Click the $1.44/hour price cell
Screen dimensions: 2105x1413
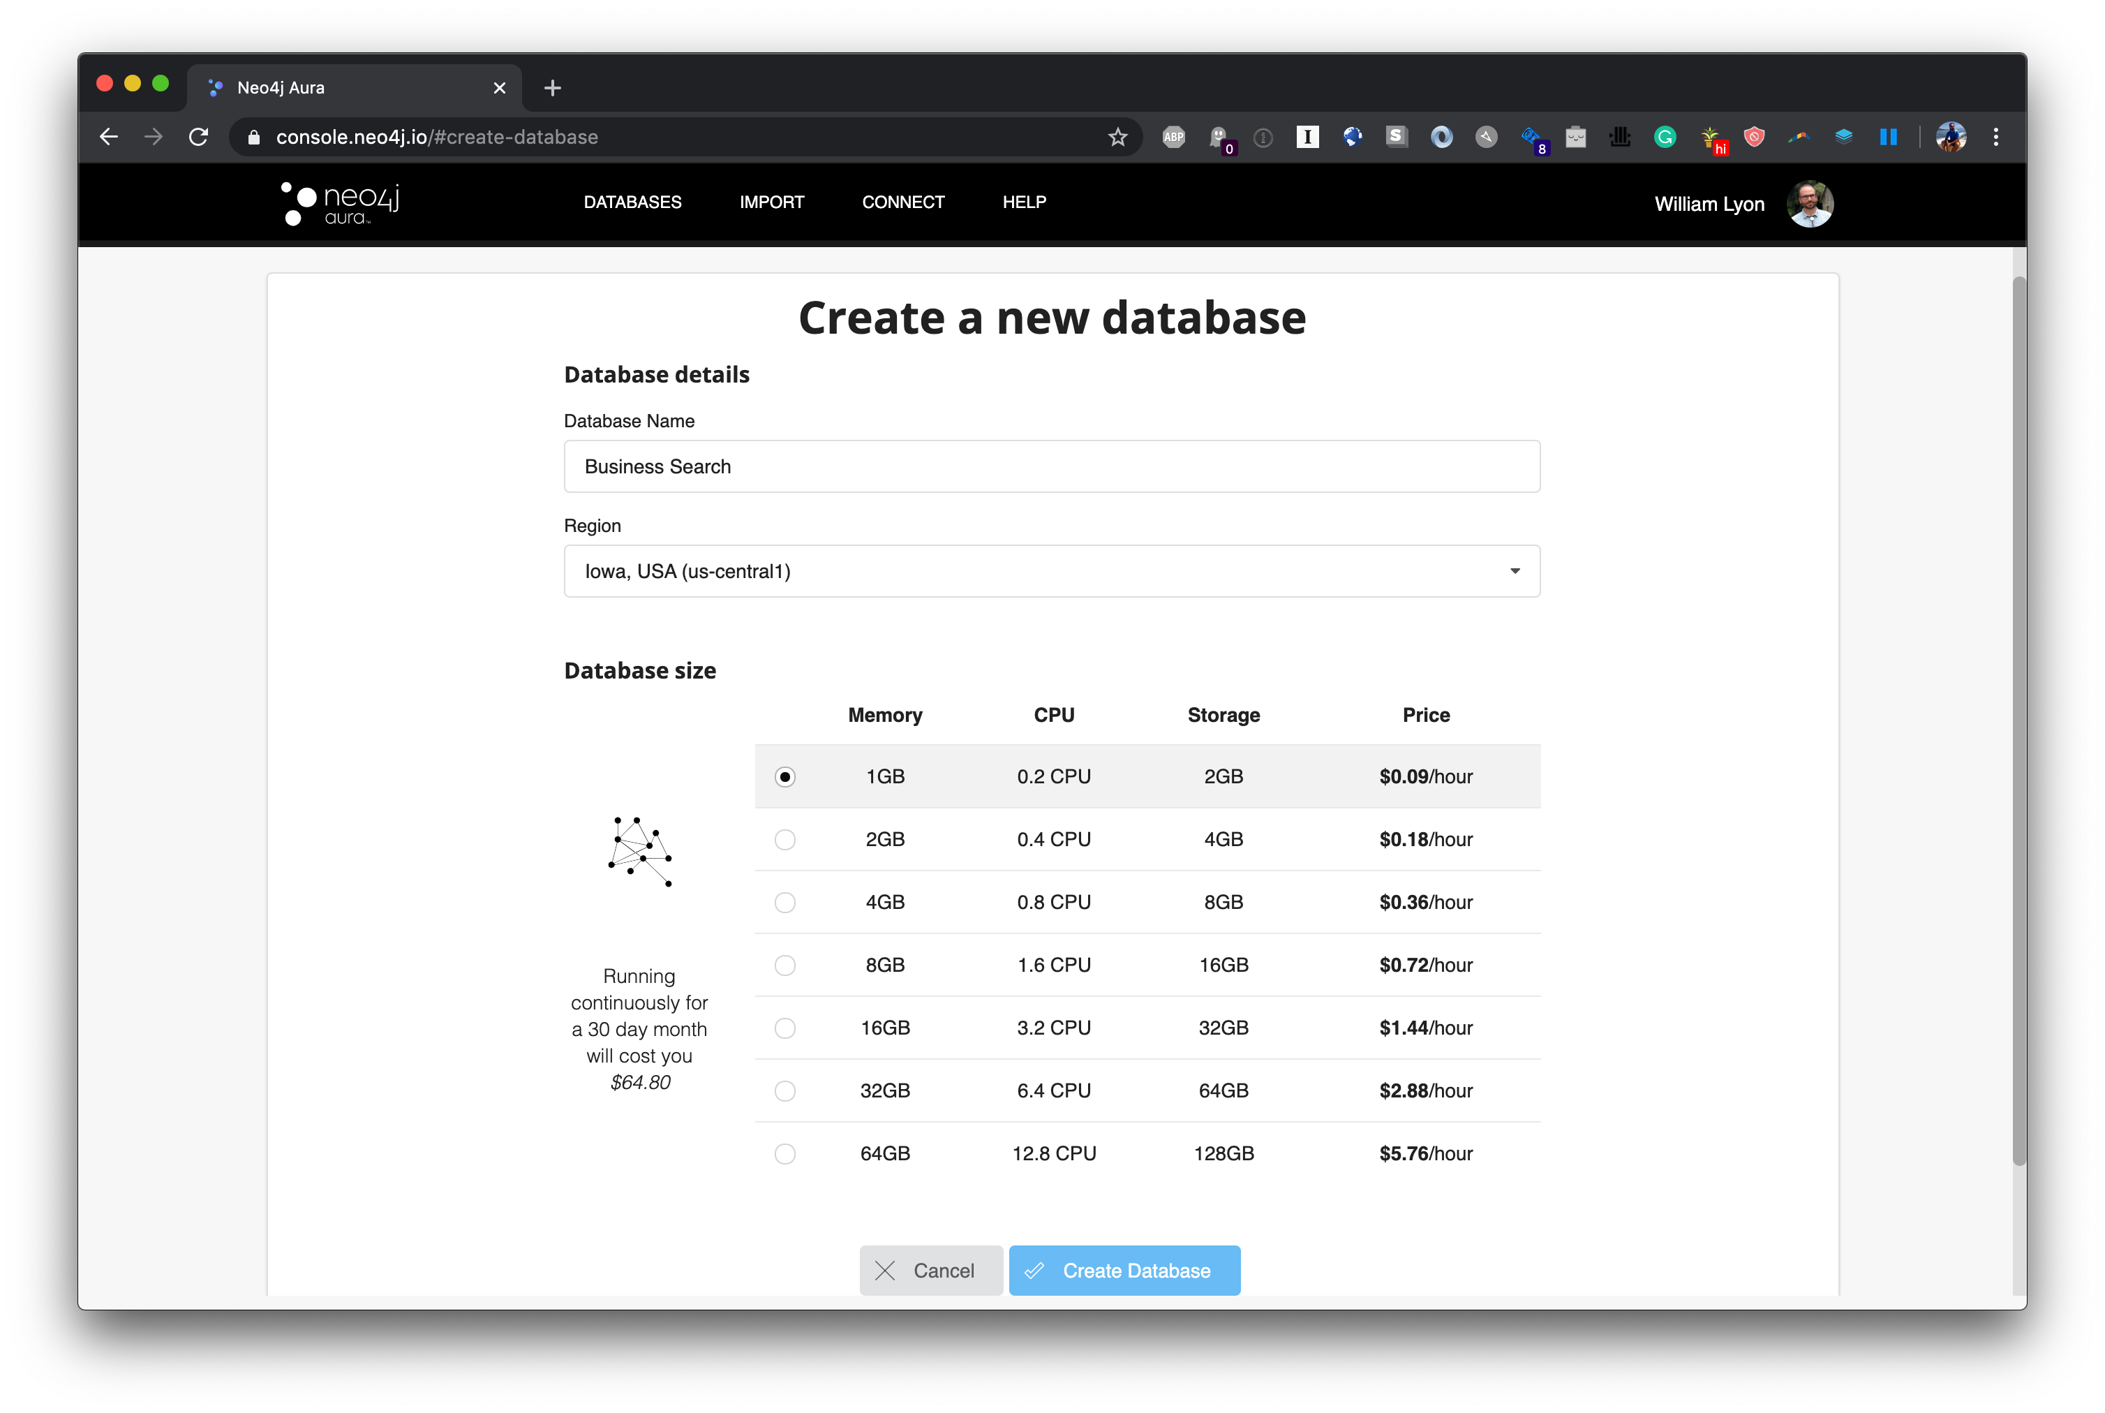coord(1426,1029)
